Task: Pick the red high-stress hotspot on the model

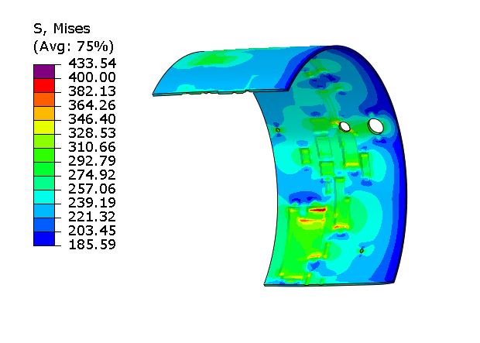Action: (x=318, y=210)
